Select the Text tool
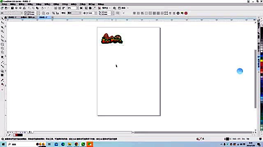 pos(2,57)
